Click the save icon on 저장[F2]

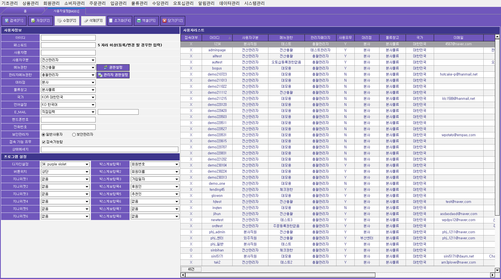coord(33,21)
